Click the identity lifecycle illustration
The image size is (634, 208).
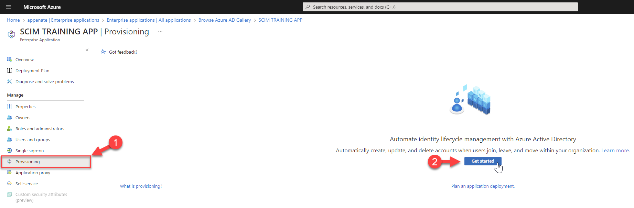470,100
